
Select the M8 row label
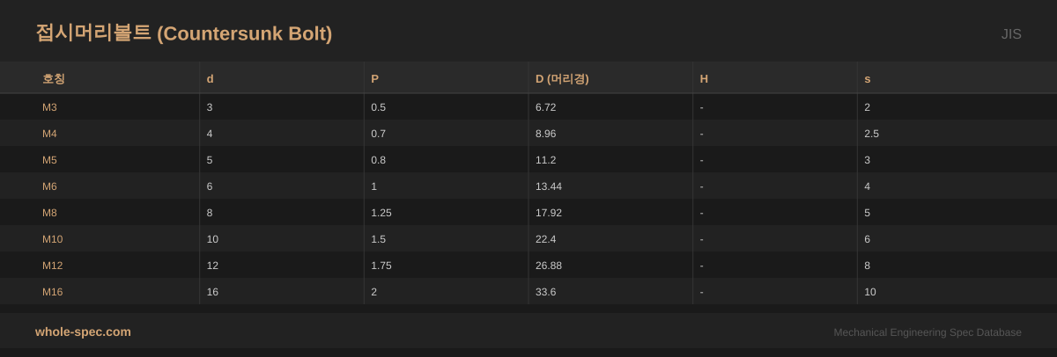tap(49, 213)
